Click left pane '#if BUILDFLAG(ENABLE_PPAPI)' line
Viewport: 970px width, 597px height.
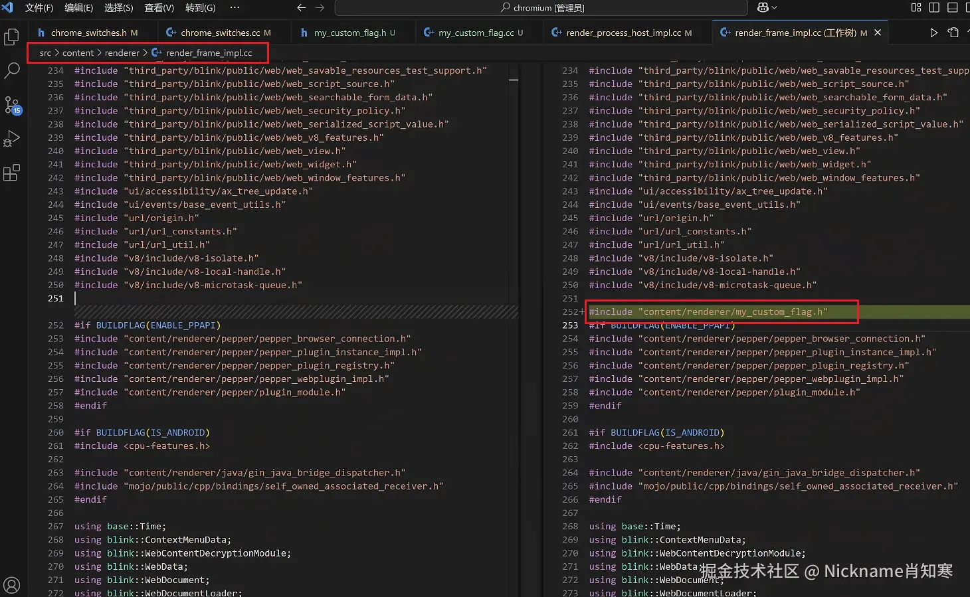(147, 325)
